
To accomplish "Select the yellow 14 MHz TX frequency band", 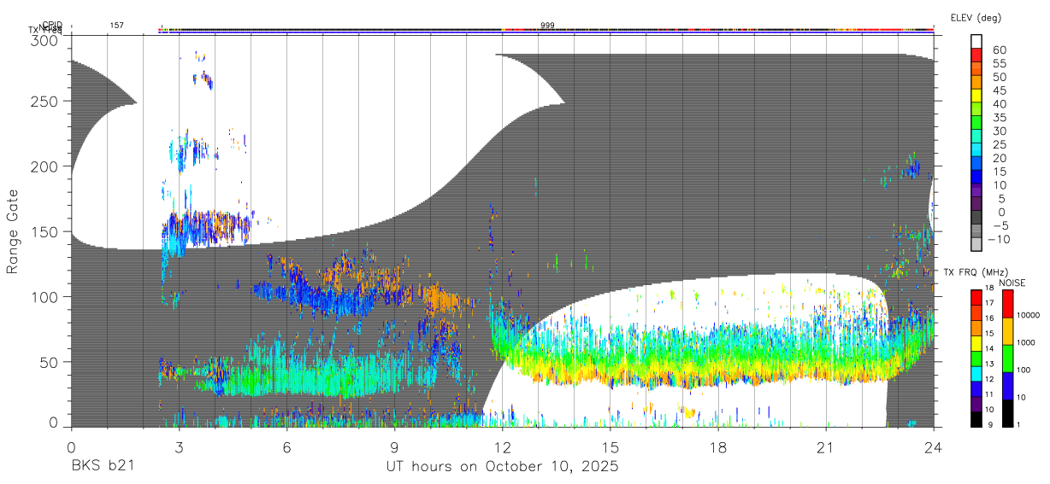I will coord(977,344).
